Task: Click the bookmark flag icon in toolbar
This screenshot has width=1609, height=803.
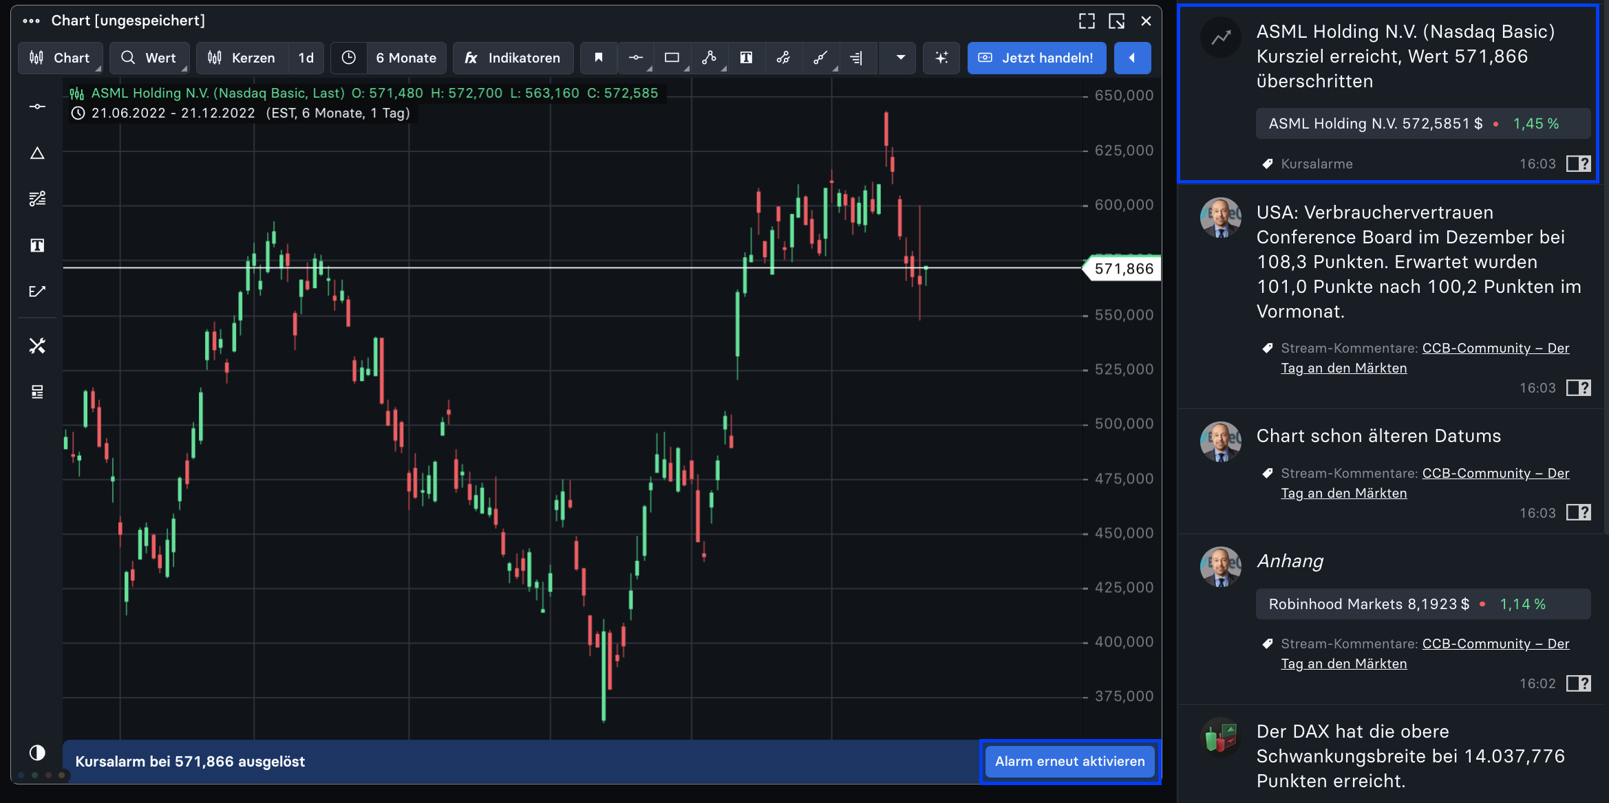Action: (599, 58)
